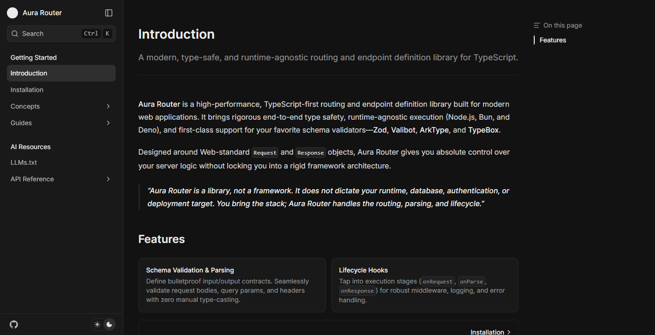Image resolution: width=655 pixels, height=335 pixels.
Task: Click the On this page list icon
Action: 537,25
